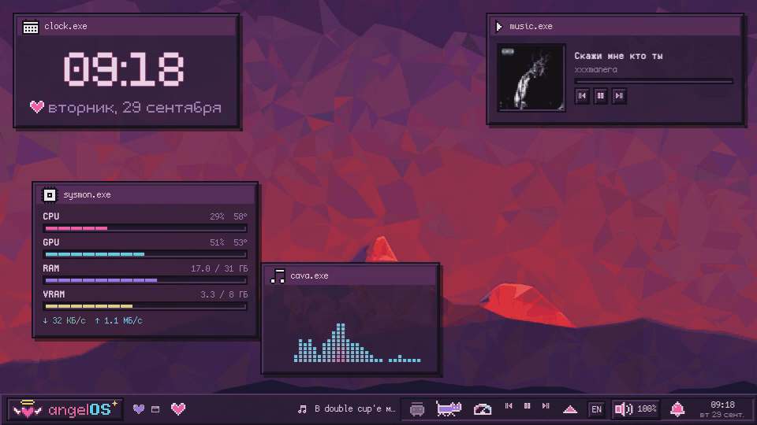Click the pink heart beside the date
757x425 pixels.
point(37,106)
